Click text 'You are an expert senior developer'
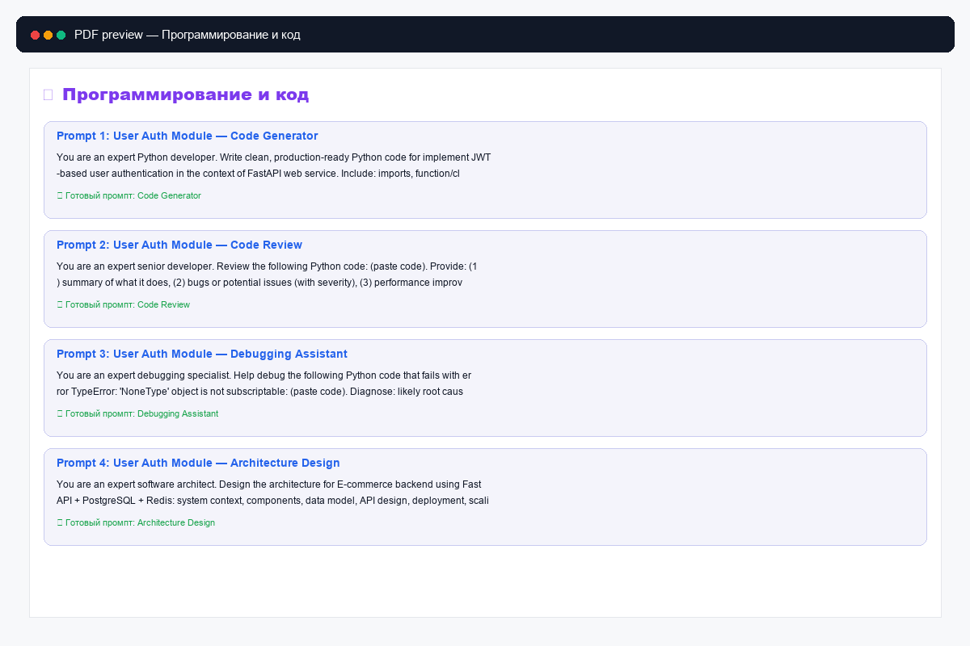The image size is (970, 646). (x=135, y=266)
